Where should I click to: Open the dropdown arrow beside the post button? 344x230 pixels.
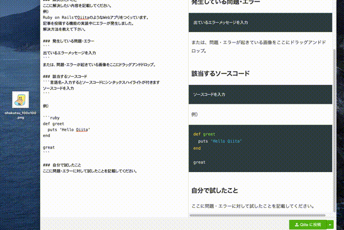[330, 224]
